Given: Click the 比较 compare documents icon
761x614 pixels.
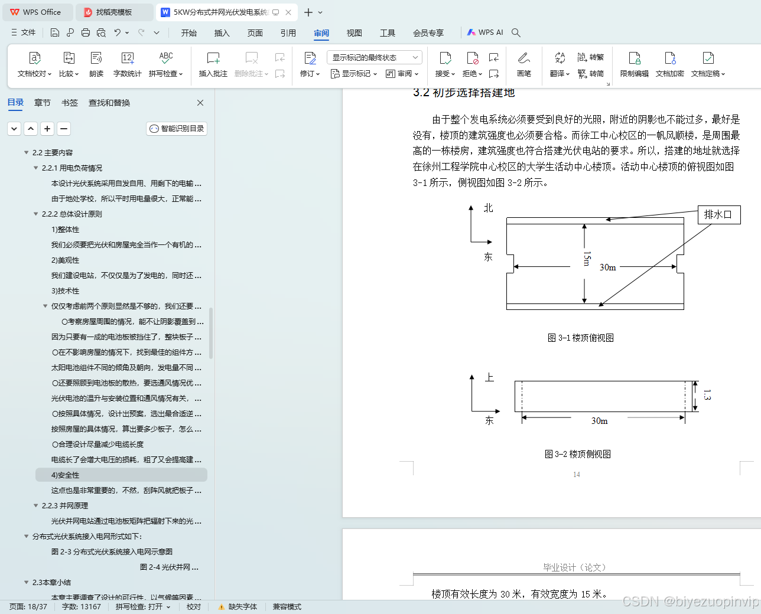Looking at the screenshot, I should [69, 58].
